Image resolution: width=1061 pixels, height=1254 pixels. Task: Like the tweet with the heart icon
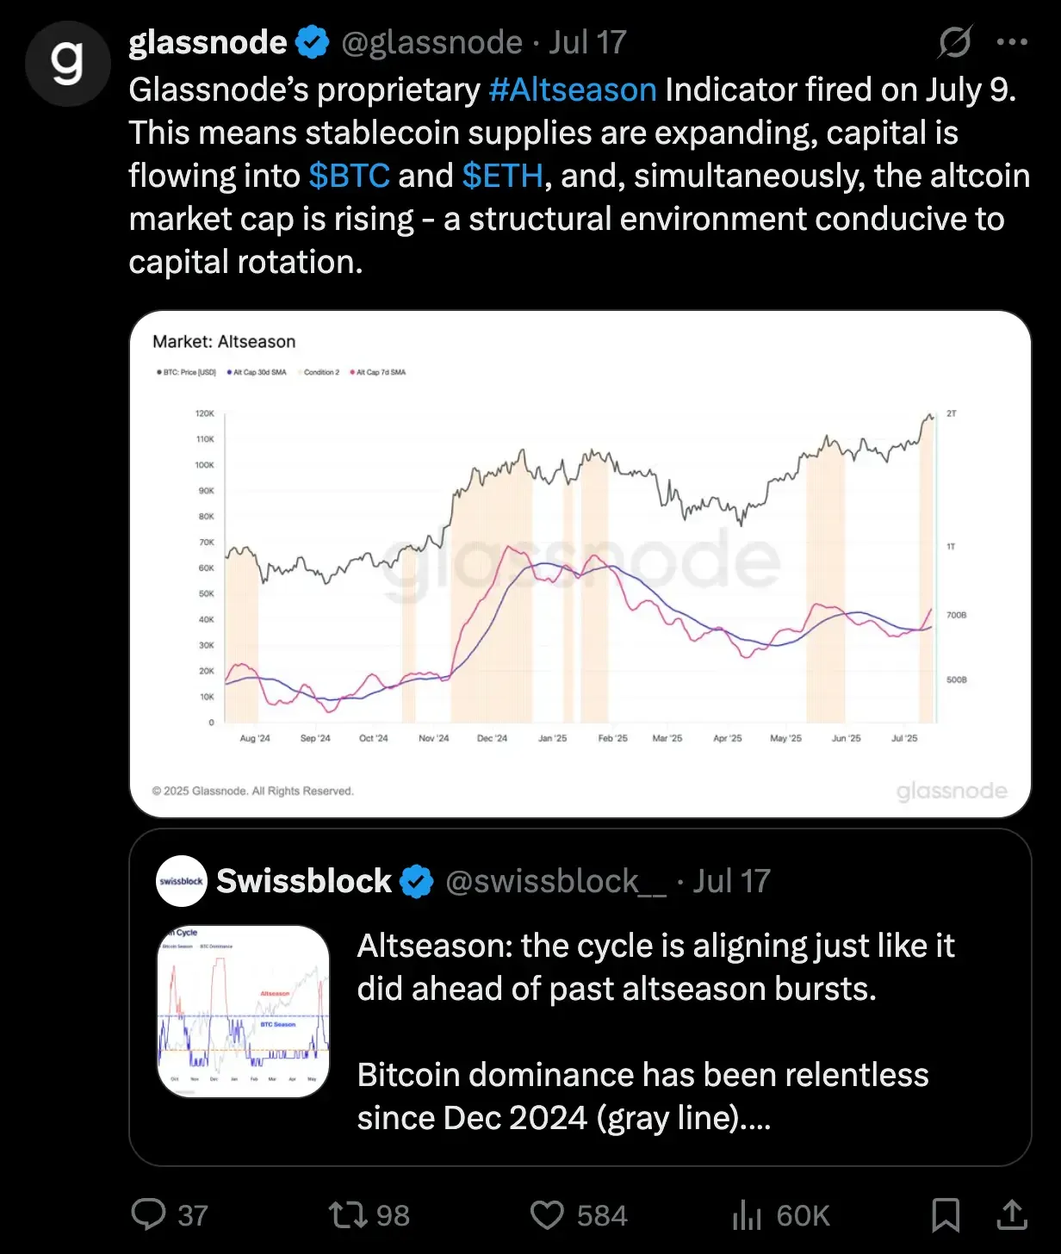547,1214
